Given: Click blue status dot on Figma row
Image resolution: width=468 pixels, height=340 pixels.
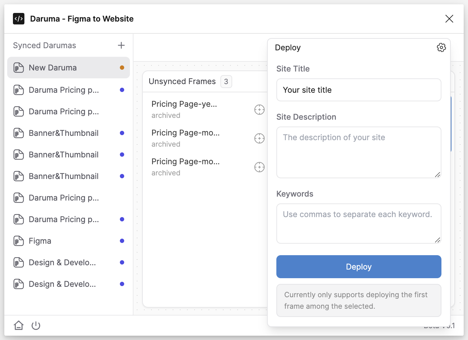Looking at the screenshot, I should (122, 241).
